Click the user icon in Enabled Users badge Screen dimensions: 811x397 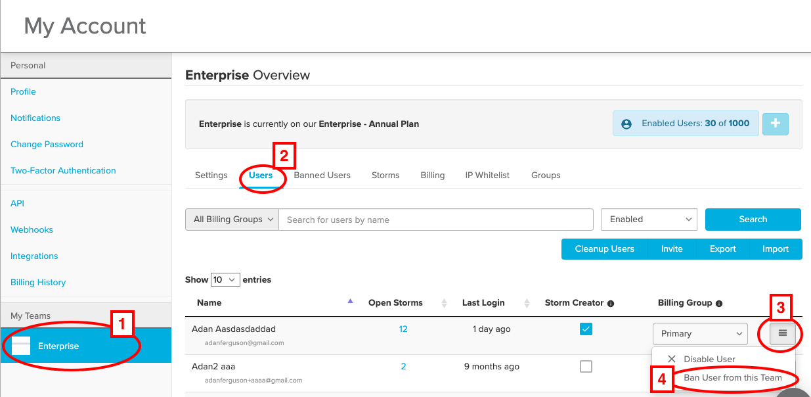click(626, 124)
